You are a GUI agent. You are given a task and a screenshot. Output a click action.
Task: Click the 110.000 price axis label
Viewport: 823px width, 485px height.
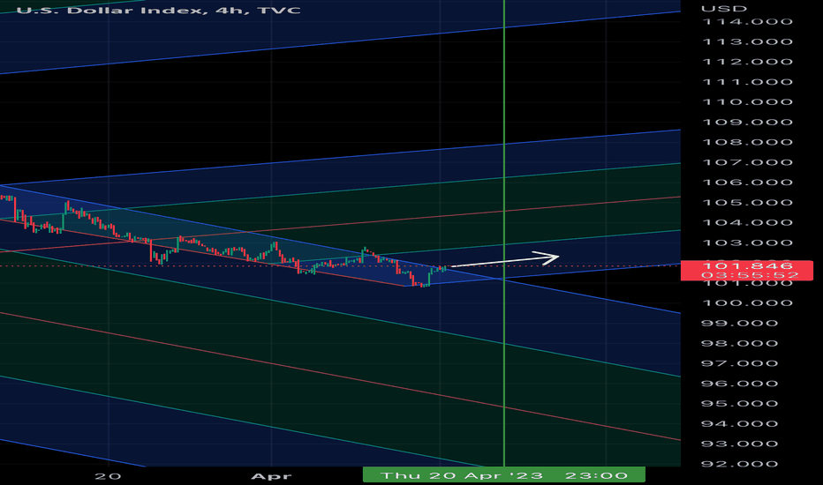tap(747, 101)
